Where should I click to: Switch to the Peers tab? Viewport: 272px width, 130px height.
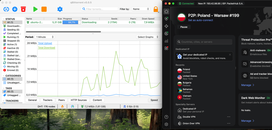coord(61,100)
